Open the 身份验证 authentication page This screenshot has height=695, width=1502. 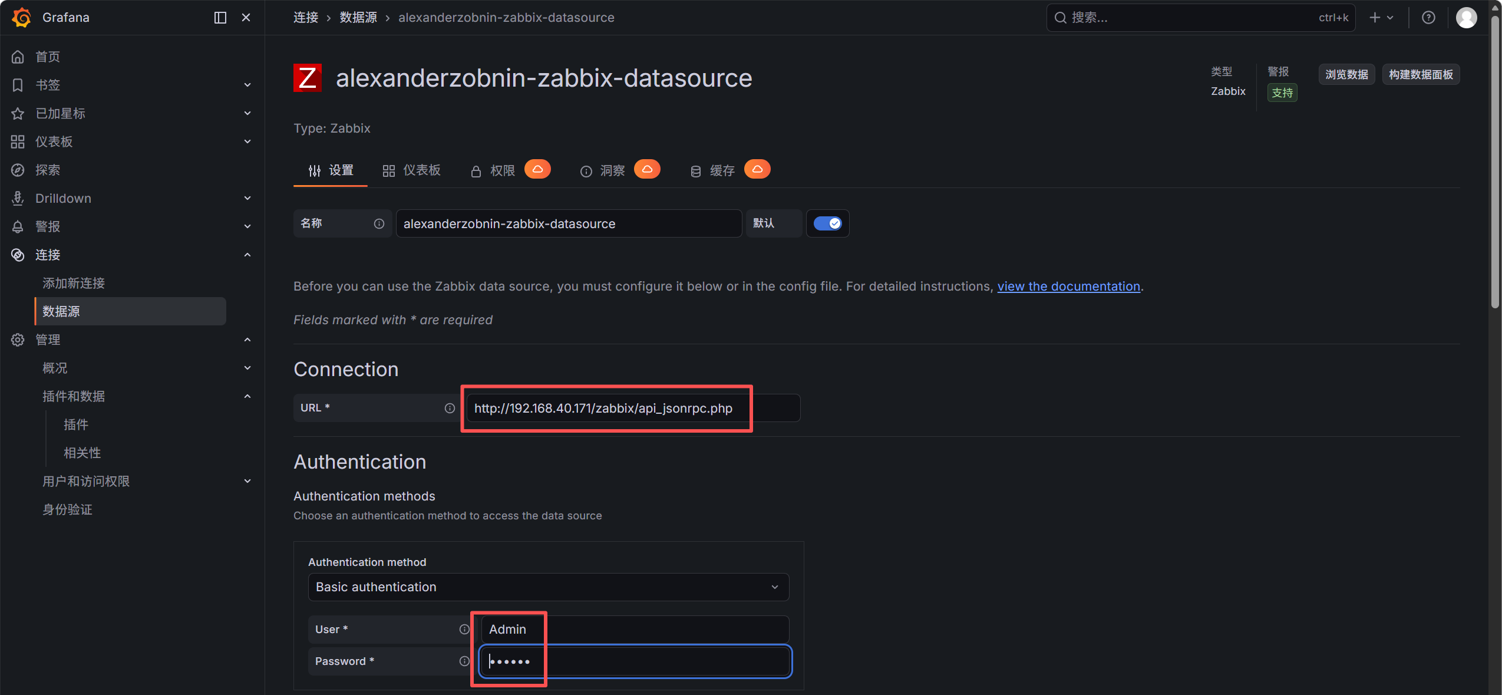67,509
